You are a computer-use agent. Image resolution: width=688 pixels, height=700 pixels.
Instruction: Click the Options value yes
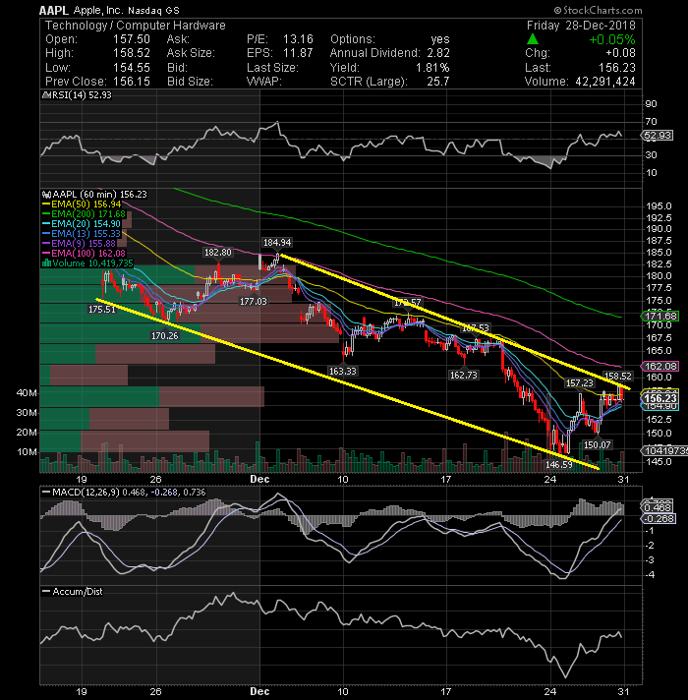[x=440, y=39]
